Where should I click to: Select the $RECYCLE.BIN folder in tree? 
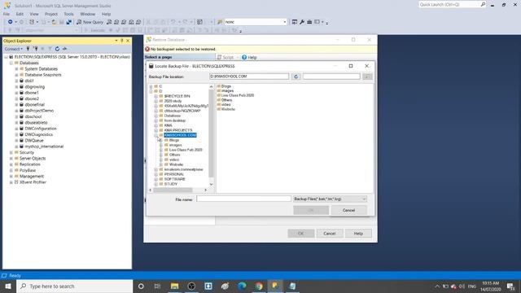(177, 96)
